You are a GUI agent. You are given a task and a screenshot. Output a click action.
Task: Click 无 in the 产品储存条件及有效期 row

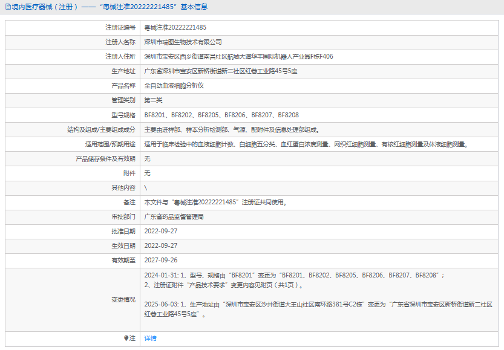point(147,158)
